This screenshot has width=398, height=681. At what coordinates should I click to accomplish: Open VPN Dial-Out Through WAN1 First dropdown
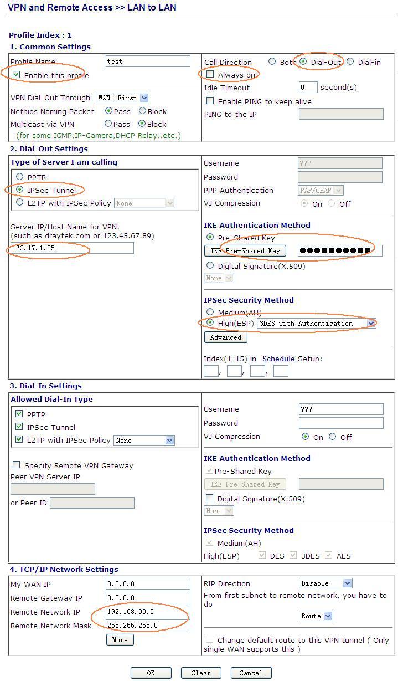click(122, 98)
